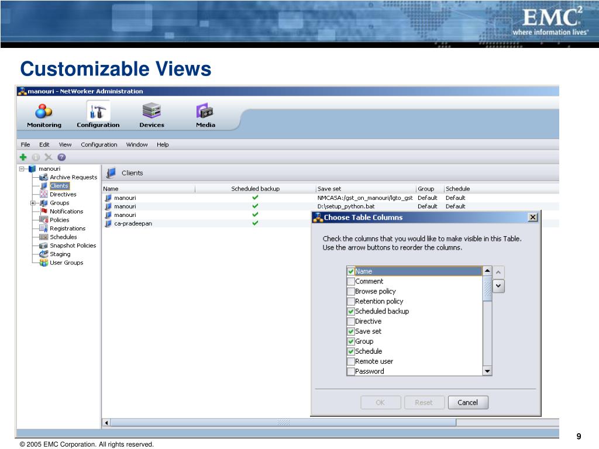Check the Directive column checkbox
Screen dimensions: 599x449
[x=351, y=321]
